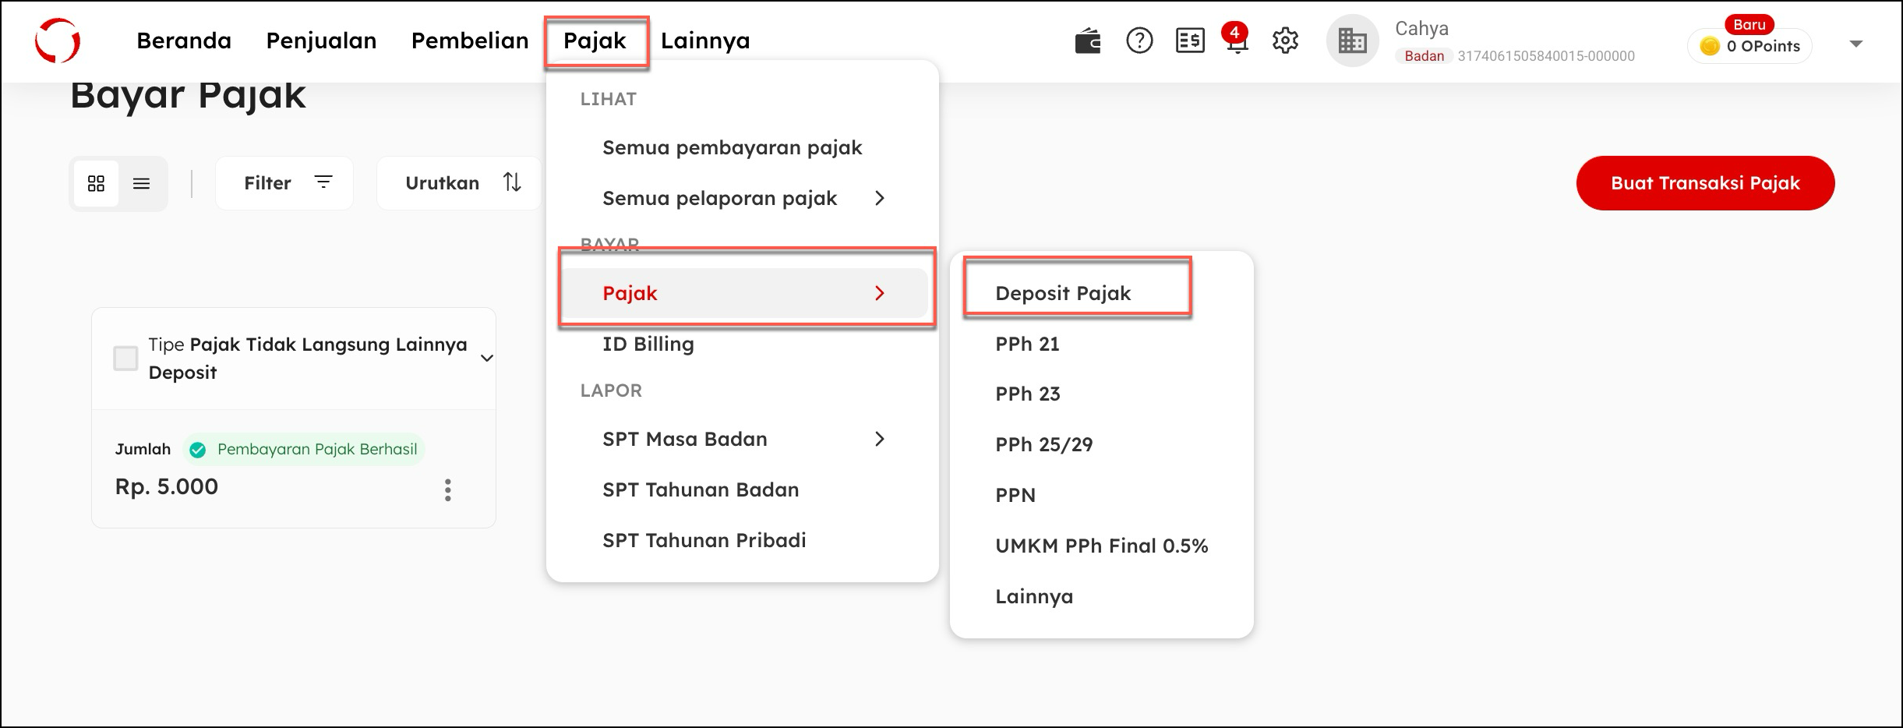Switch to list view layout
Viewport: 1903px width, 728px height.
coord(141,183)
